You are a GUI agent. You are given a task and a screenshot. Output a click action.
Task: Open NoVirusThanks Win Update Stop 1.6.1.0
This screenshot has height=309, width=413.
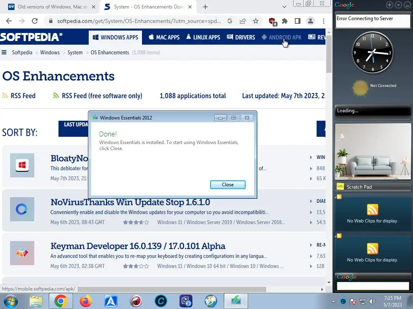tap(130, 202)
